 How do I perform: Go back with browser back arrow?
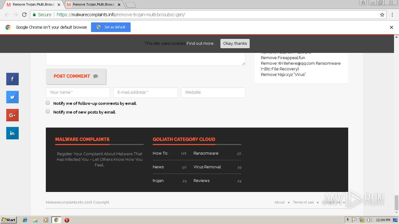7,15
